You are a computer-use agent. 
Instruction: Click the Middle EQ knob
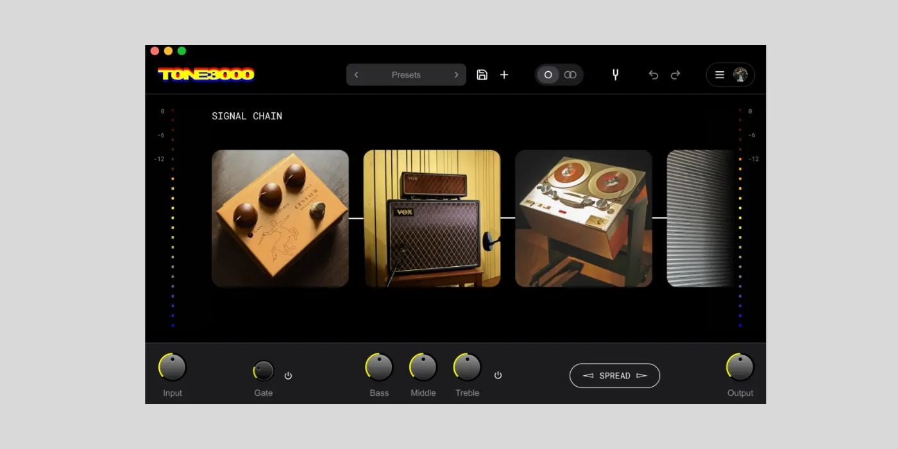(423, 367)
